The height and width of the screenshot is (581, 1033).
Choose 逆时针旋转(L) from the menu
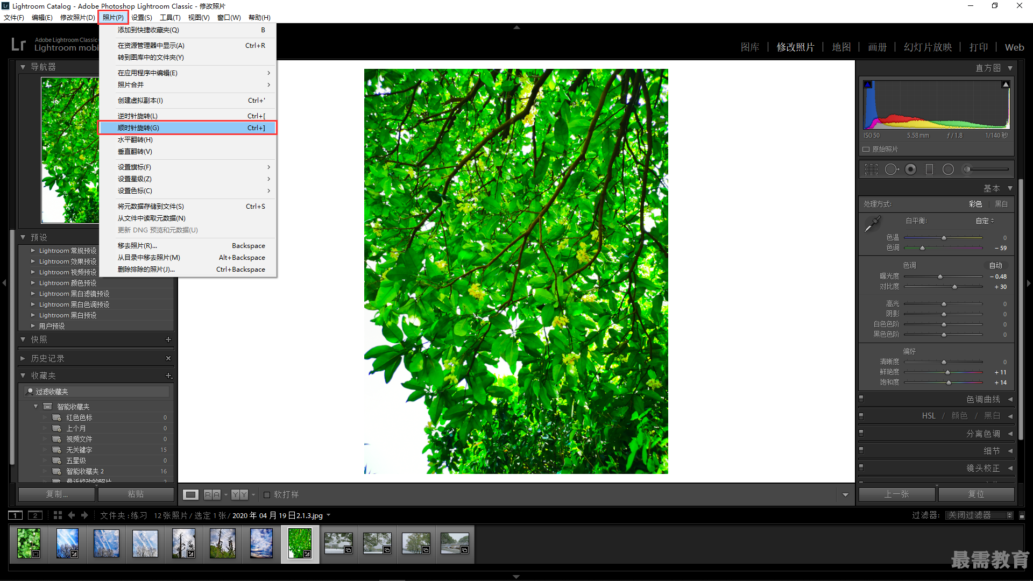188,116
